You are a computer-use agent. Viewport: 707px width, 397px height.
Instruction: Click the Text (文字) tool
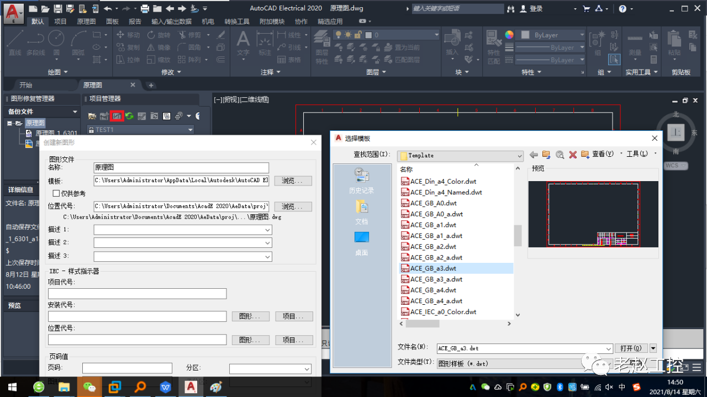pos(243,43)
